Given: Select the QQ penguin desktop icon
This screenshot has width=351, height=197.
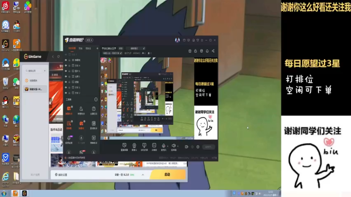Looking at the screenshot, I should coord(5,103).
